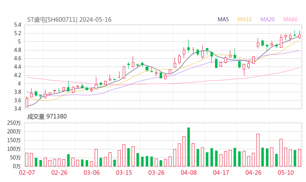
Task: Click the MA60 legend label
Action: click(x=290, y=19)
